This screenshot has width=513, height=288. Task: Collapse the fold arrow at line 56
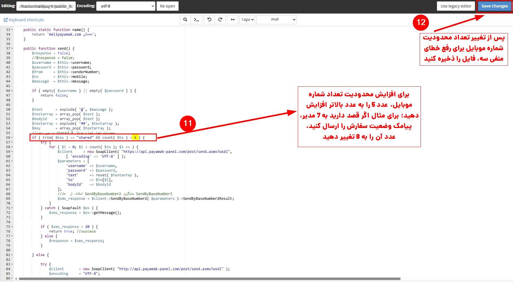(12, 138)
